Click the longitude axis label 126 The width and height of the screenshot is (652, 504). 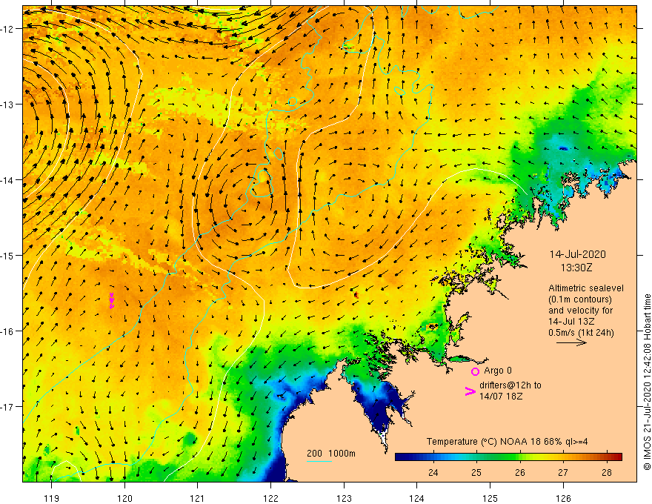pyautogui.click(x=563, y=498)
